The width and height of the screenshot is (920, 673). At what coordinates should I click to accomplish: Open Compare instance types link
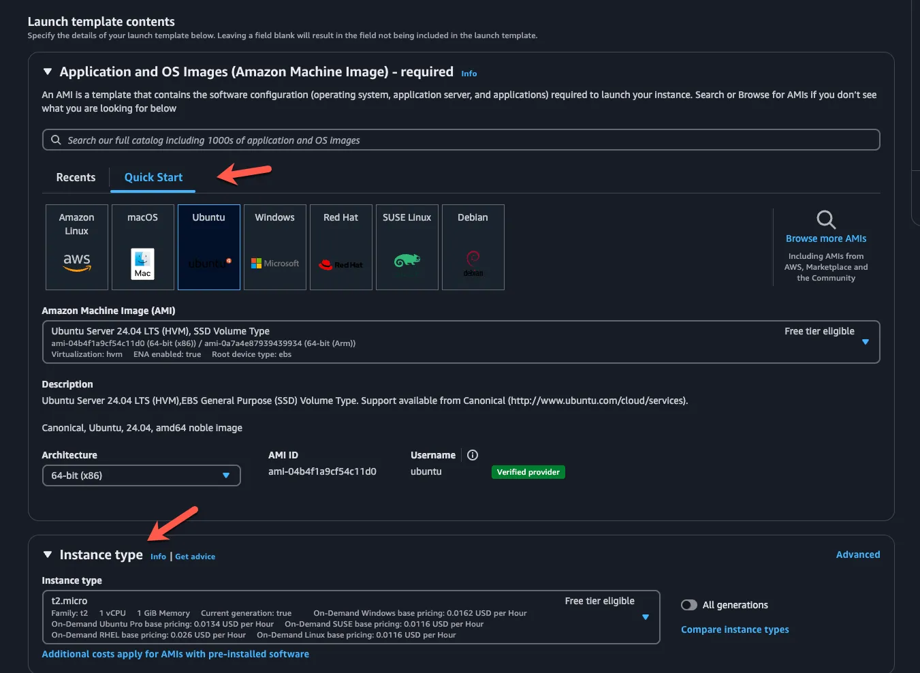coord(735,629)
